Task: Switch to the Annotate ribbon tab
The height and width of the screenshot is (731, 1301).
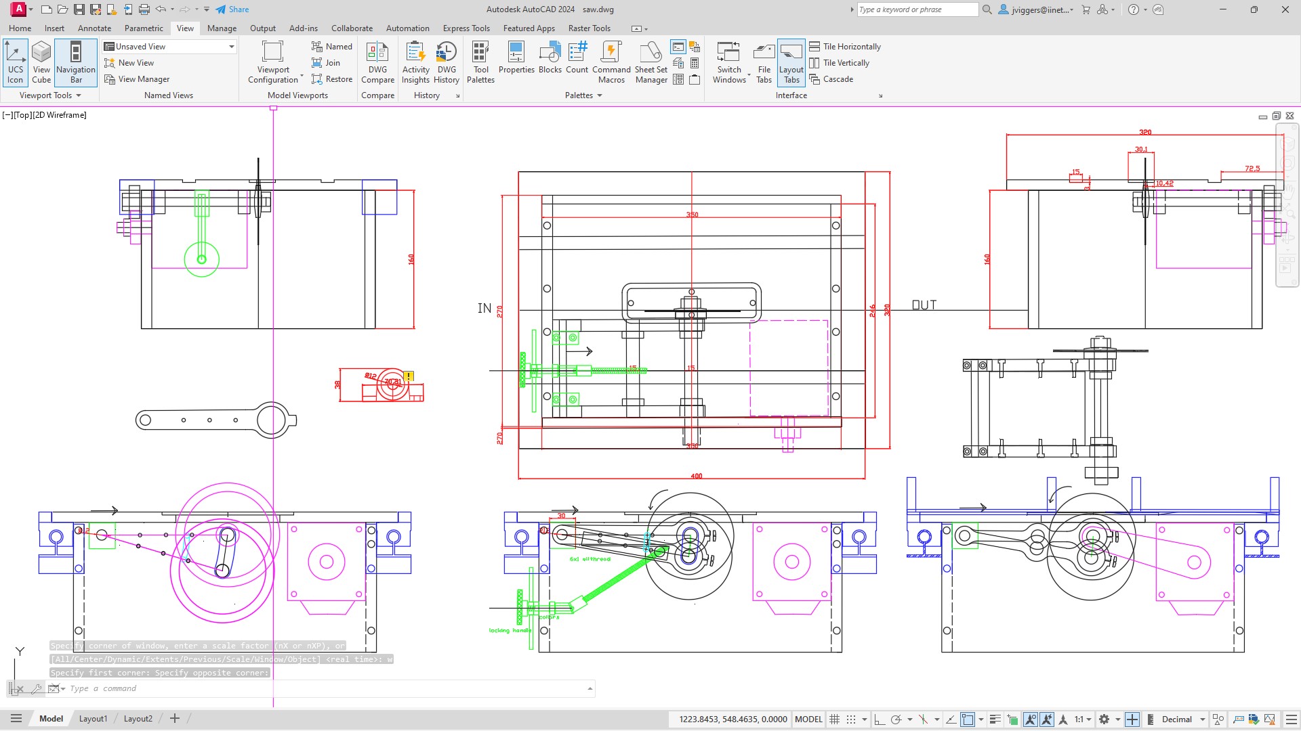Action: [x=94, y=28]
